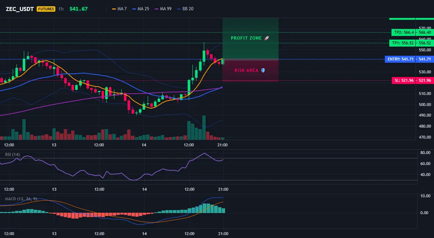Click the 556.52 price axis tag
434x238 pixels.
click(x=425, y=43)
